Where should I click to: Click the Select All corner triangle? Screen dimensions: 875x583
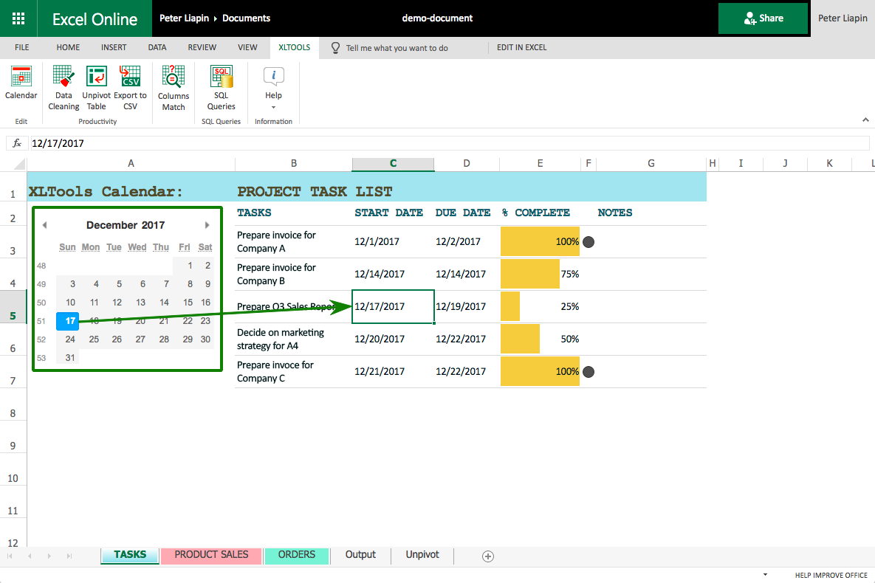pyautogui.click(x=19, y=164)
